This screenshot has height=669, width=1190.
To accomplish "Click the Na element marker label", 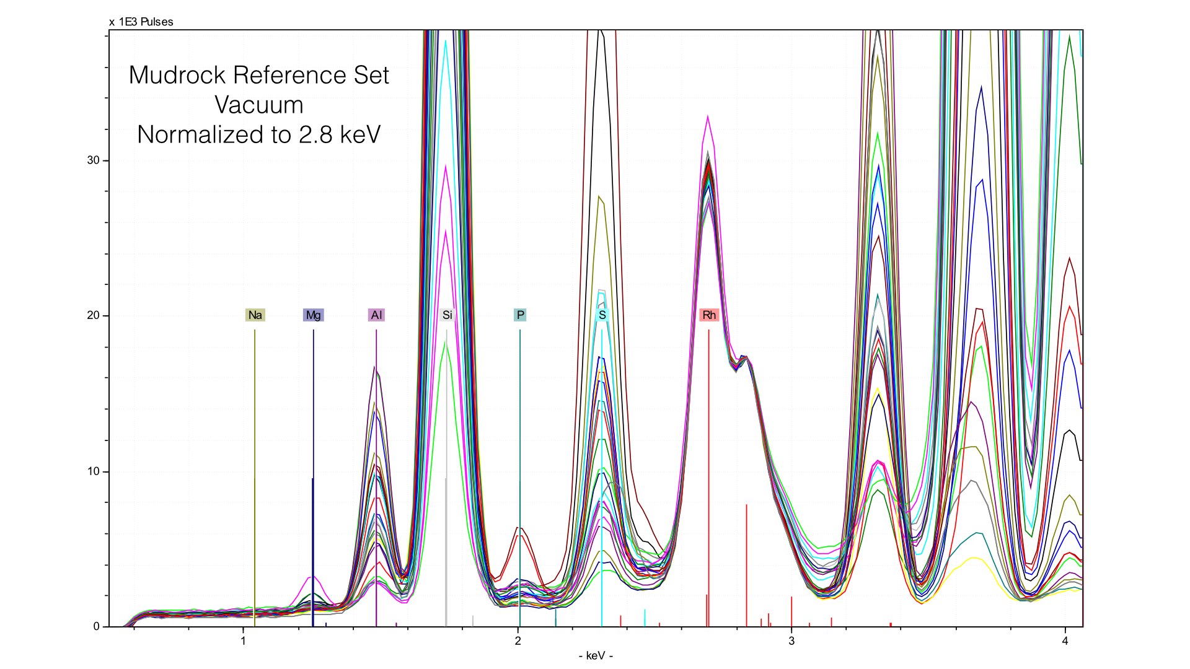I will 255,315.
